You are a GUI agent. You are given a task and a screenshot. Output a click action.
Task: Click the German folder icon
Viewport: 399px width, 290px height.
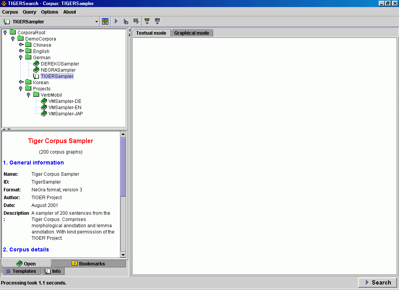(28, 57)
